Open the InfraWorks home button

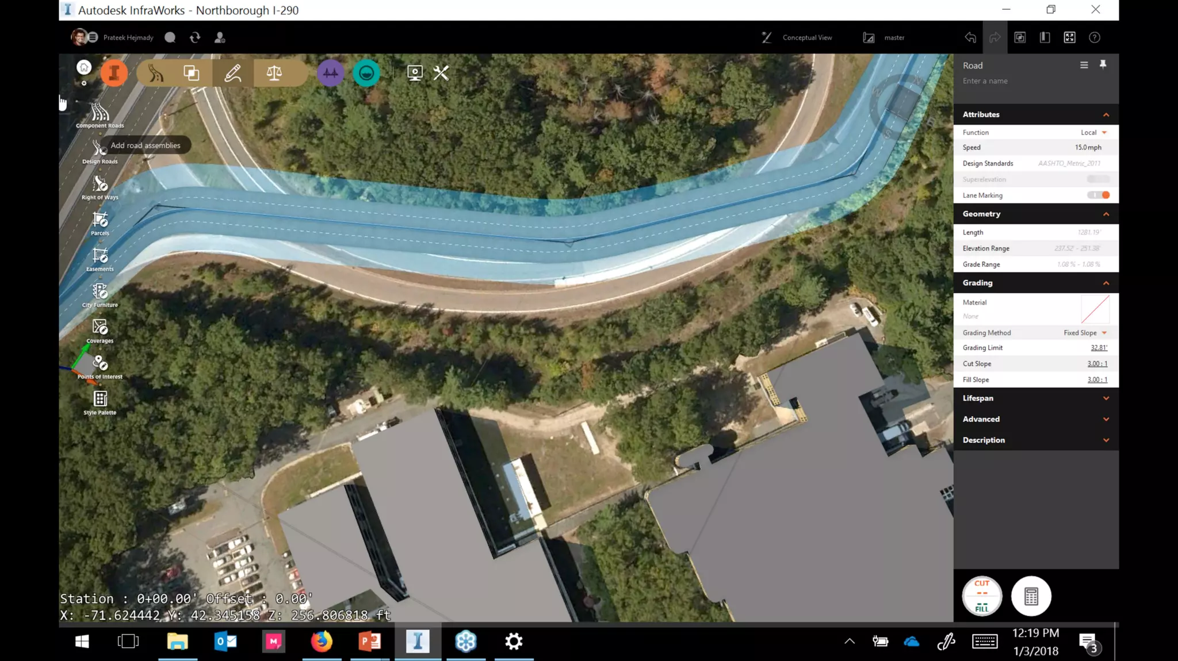84,67
